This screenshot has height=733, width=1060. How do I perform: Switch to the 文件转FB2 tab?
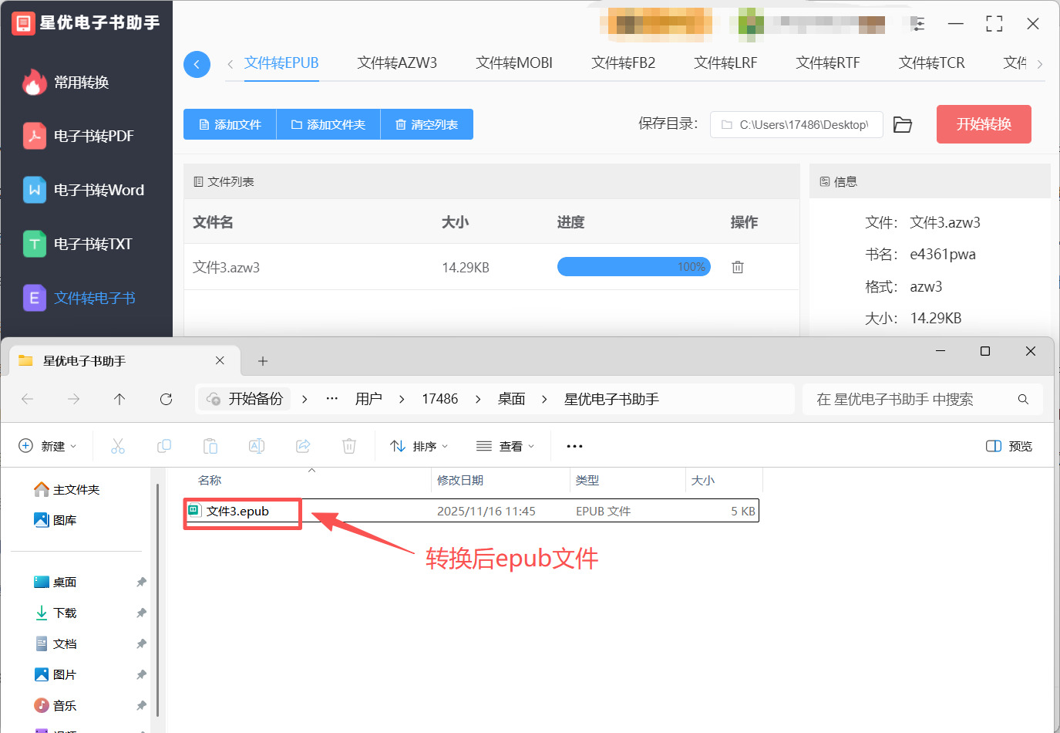tap(623, 63)
